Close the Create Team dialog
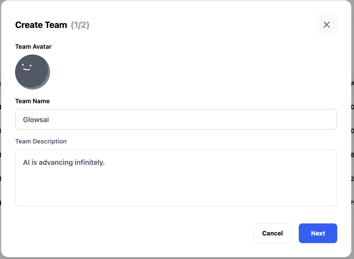 (x=327, y=25)
